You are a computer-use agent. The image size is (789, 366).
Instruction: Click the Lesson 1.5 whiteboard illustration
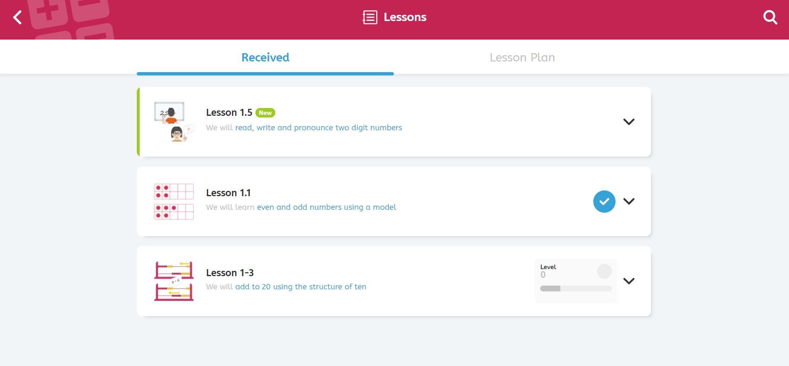coord(173,122)
